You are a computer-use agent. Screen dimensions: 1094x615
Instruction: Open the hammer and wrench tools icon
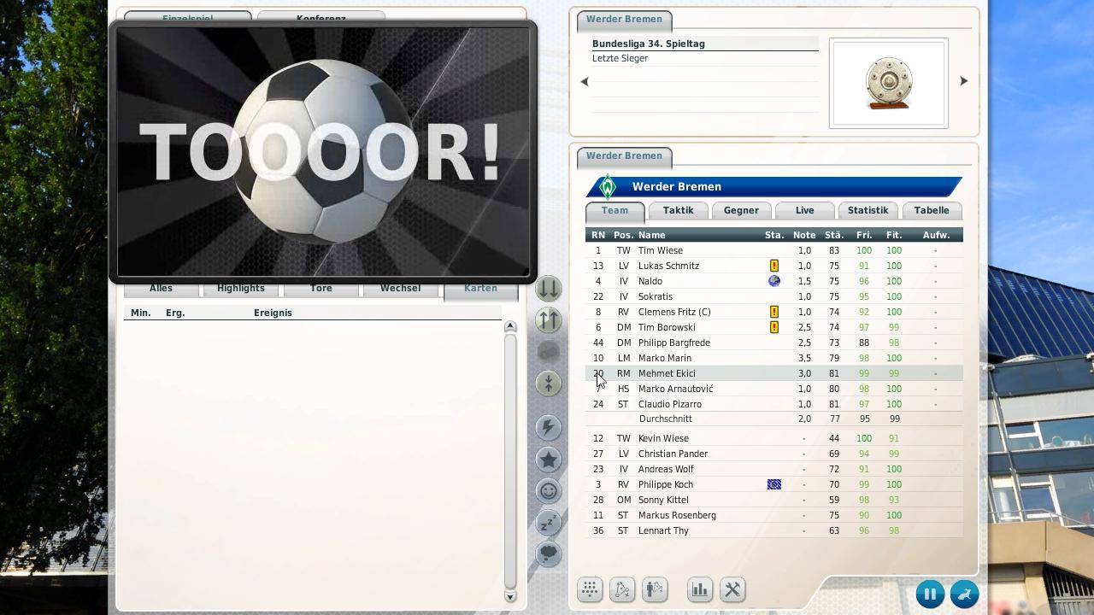pos(732,589)
